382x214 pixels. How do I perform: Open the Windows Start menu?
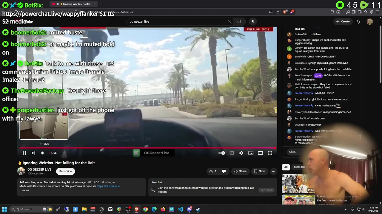[4, 209]
